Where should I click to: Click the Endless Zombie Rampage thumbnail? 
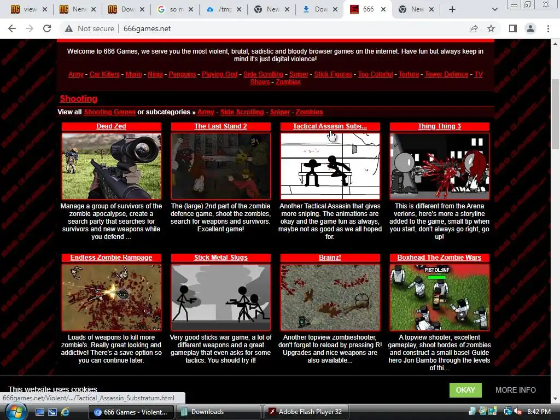click(x=112, y=297)
